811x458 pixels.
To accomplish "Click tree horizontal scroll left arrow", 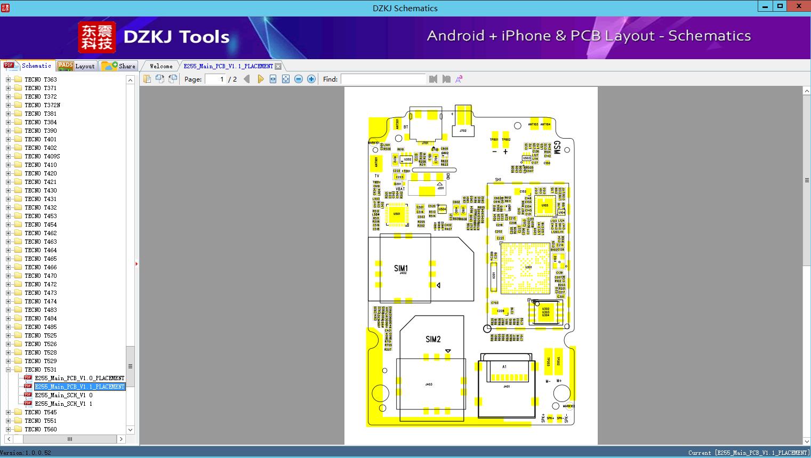I will point(8,439).
